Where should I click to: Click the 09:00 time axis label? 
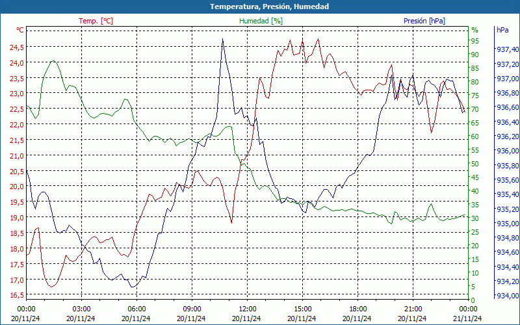pos(192,308)
